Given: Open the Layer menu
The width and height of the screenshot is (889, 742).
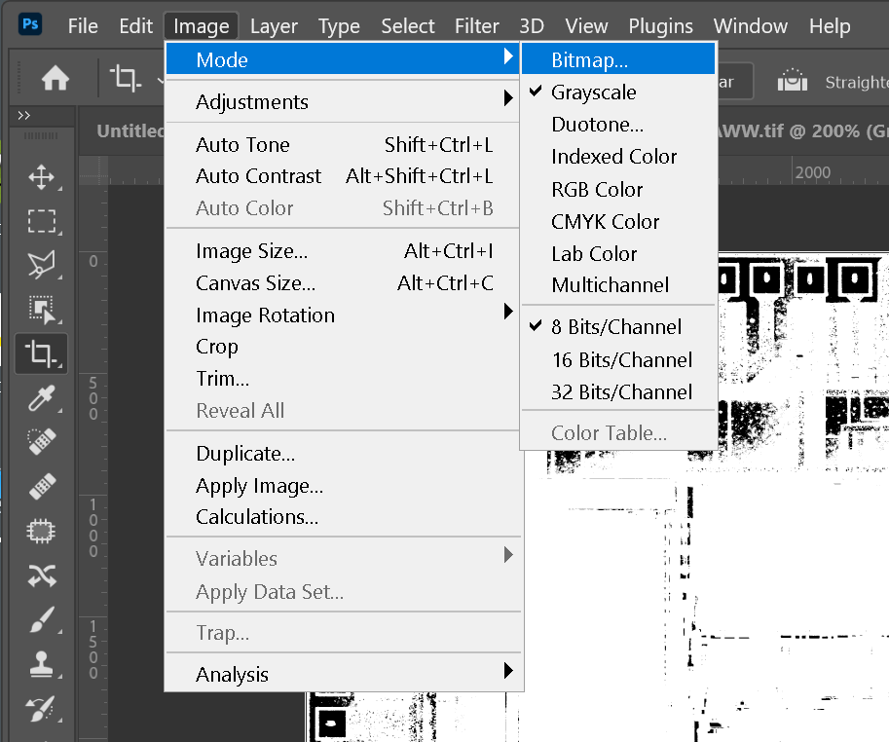Looking at the screenshot, I should coord(274,26).
